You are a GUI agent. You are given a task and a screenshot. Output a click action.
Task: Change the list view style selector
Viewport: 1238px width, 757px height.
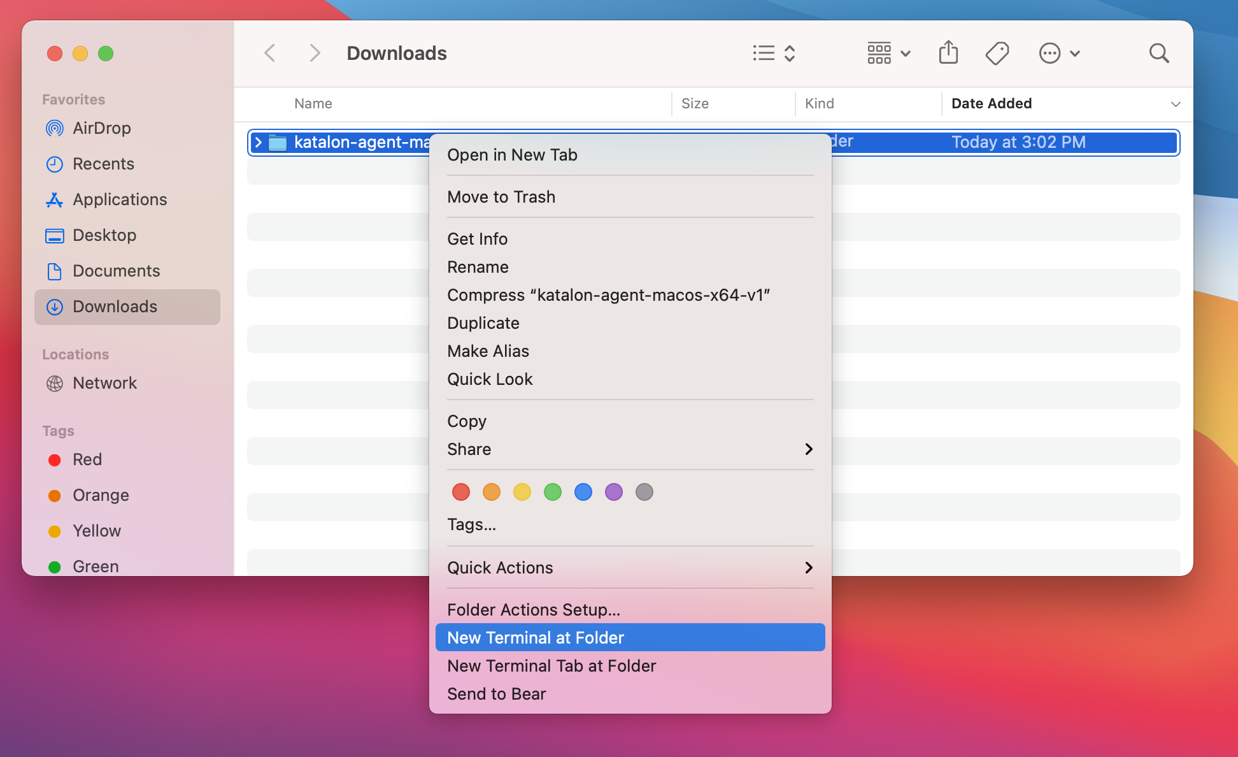[x=773, y=53]
